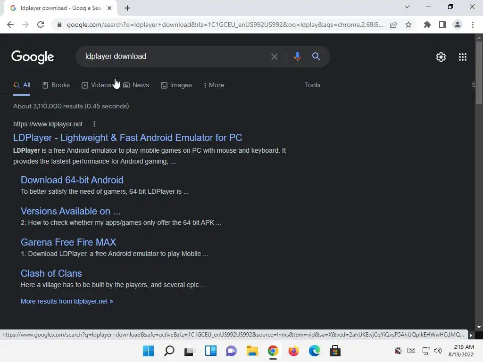Open the Widgets panel on taskbar
The image size is (483, 362).
coord(211,351)
